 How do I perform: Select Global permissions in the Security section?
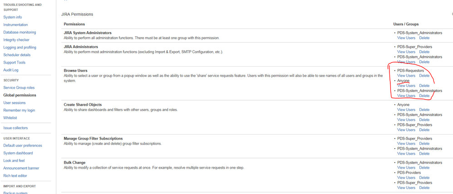click(x=20, y=95)
